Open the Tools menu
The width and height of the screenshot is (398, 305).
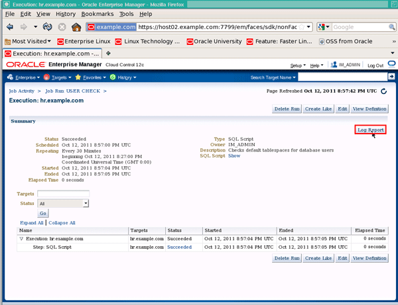[x=127, y=14]
